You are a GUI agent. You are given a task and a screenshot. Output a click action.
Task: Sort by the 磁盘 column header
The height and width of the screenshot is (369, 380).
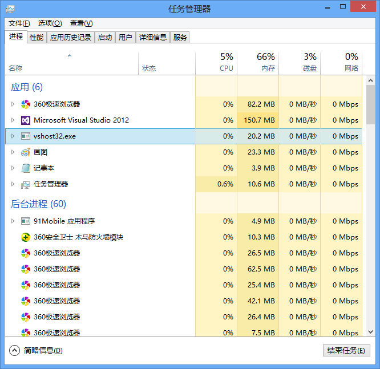[x=300, y=63]
